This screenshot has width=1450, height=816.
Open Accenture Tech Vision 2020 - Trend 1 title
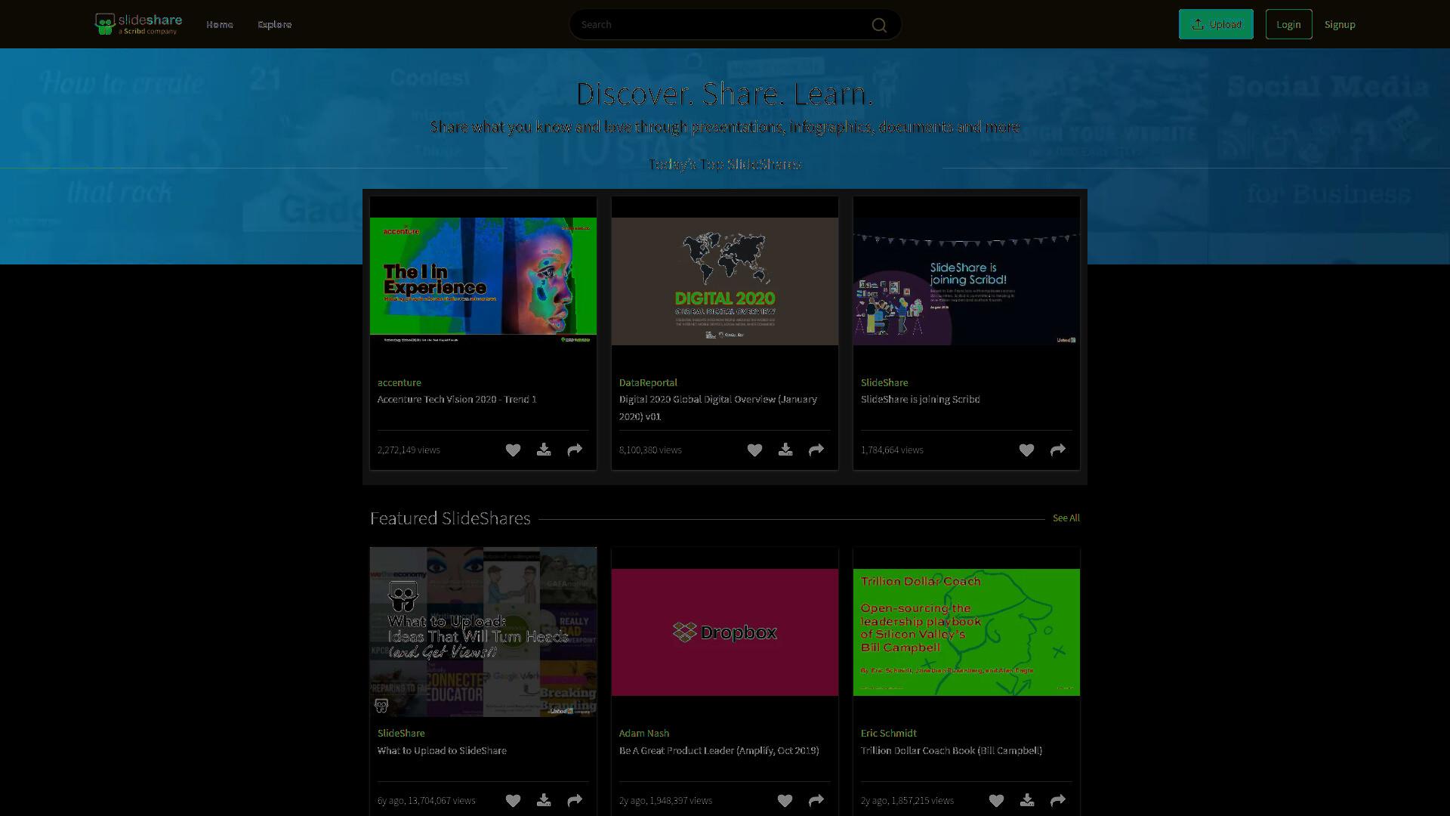click(x=457, y=400)
